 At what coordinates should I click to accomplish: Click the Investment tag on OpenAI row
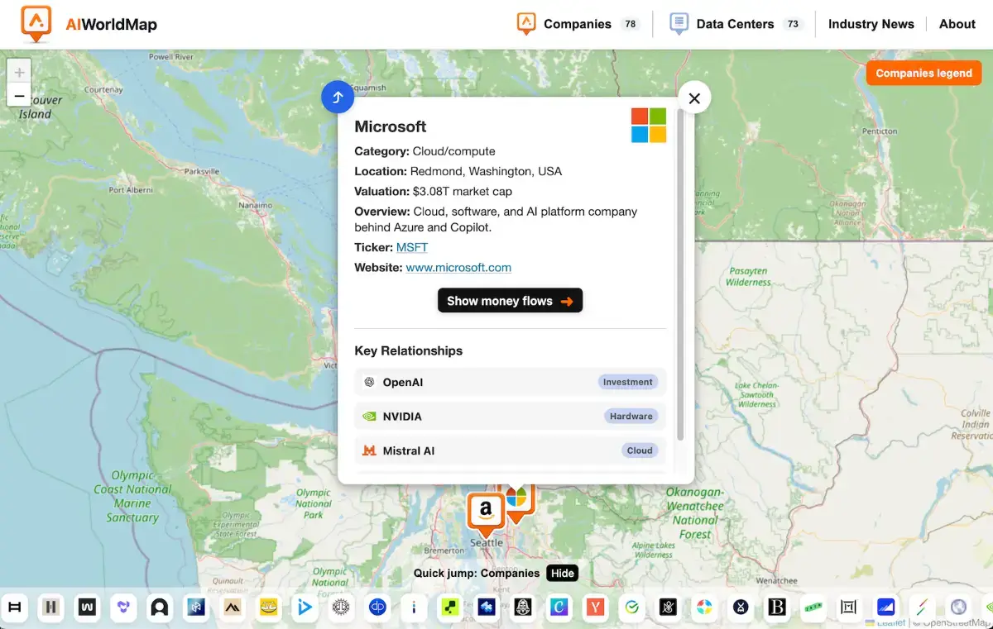coord(628,382)
